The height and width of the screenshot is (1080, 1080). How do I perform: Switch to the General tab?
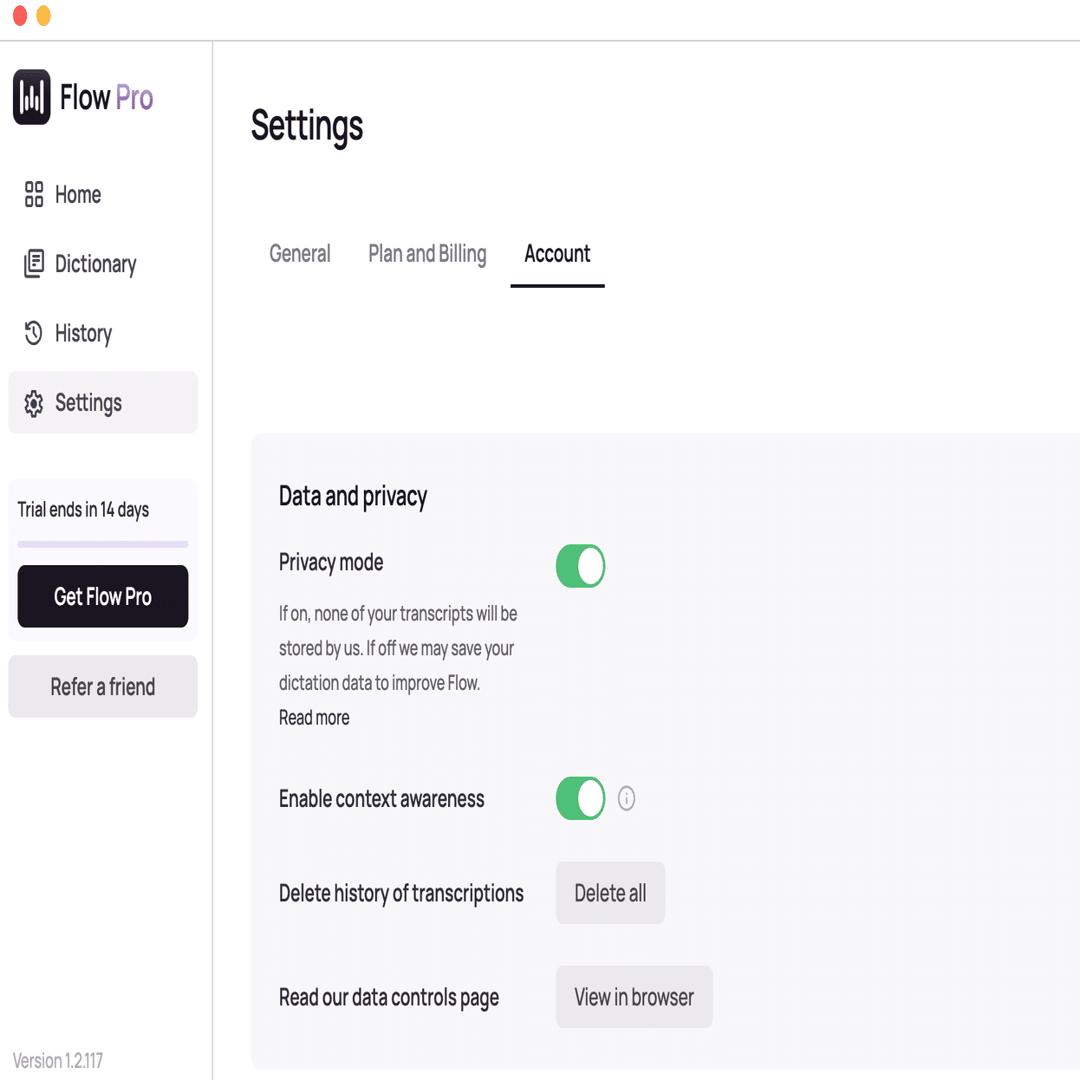pos(300,254)
